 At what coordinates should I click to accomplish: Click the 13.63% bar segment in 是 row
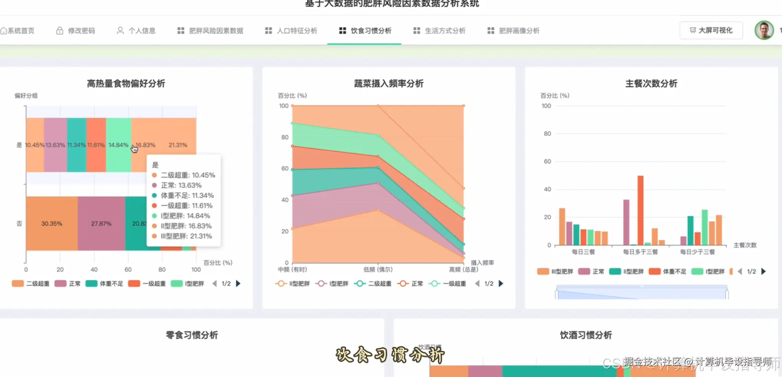[x=55, y=145]
